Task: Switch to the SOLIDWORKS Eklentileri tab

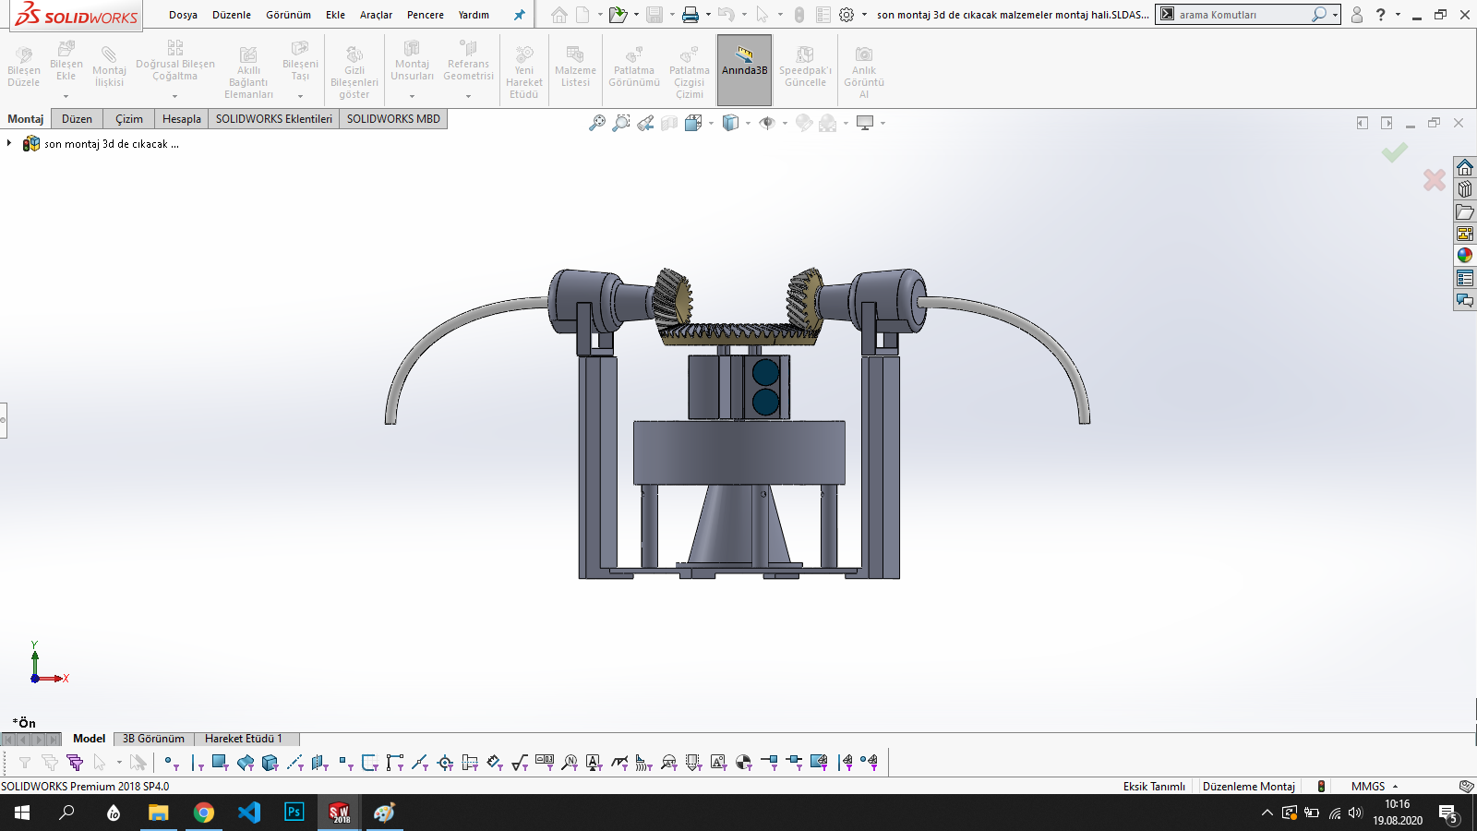Action: point(274,119)
